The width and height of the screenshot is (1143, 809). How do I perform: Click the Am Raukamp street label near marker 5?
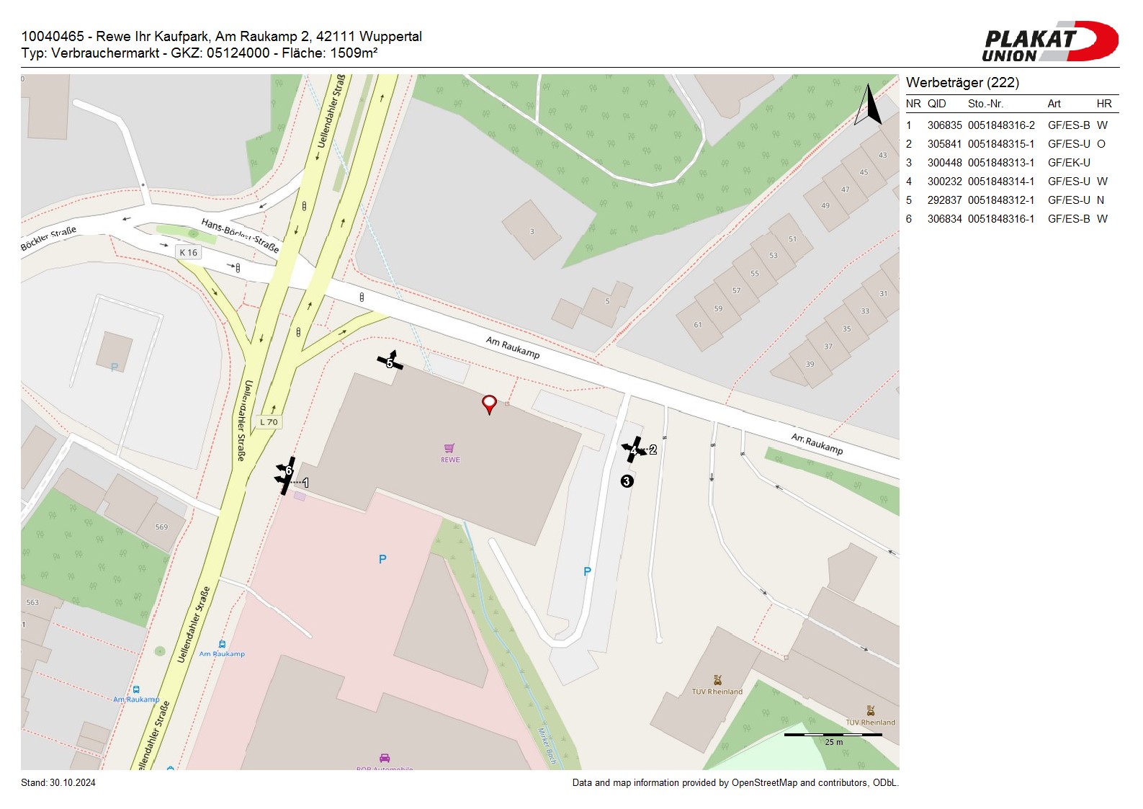513,347
